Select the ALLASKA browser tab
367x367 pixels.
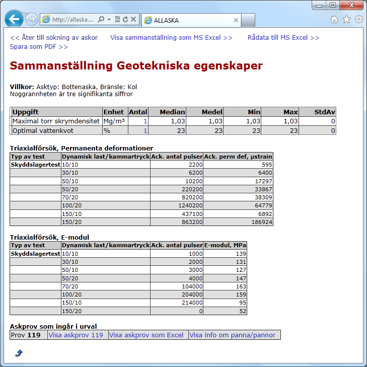point(191,20)
